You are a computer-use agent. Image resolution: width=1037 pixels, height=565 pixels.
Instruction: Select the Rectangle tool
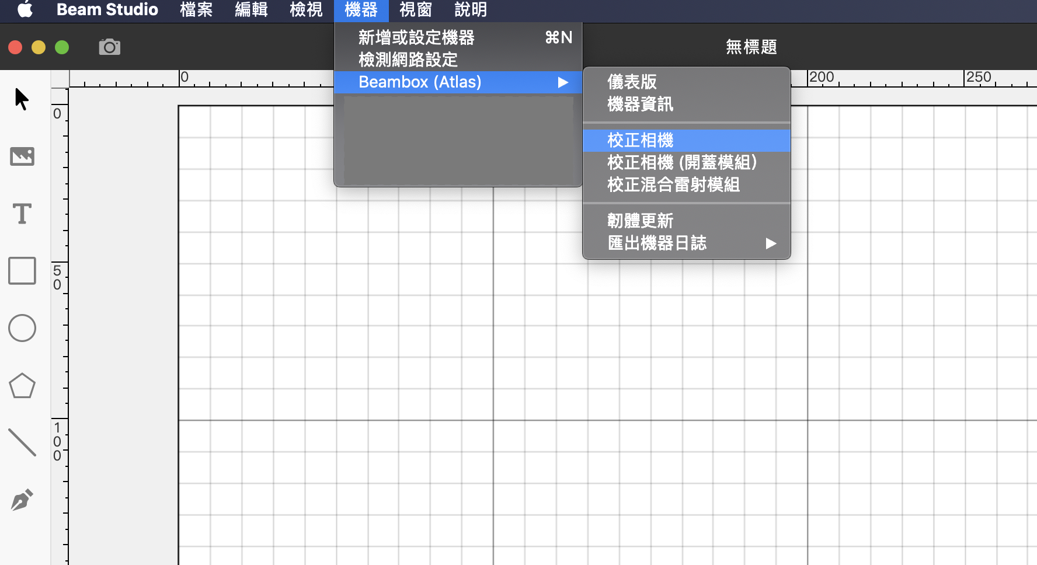22,271
